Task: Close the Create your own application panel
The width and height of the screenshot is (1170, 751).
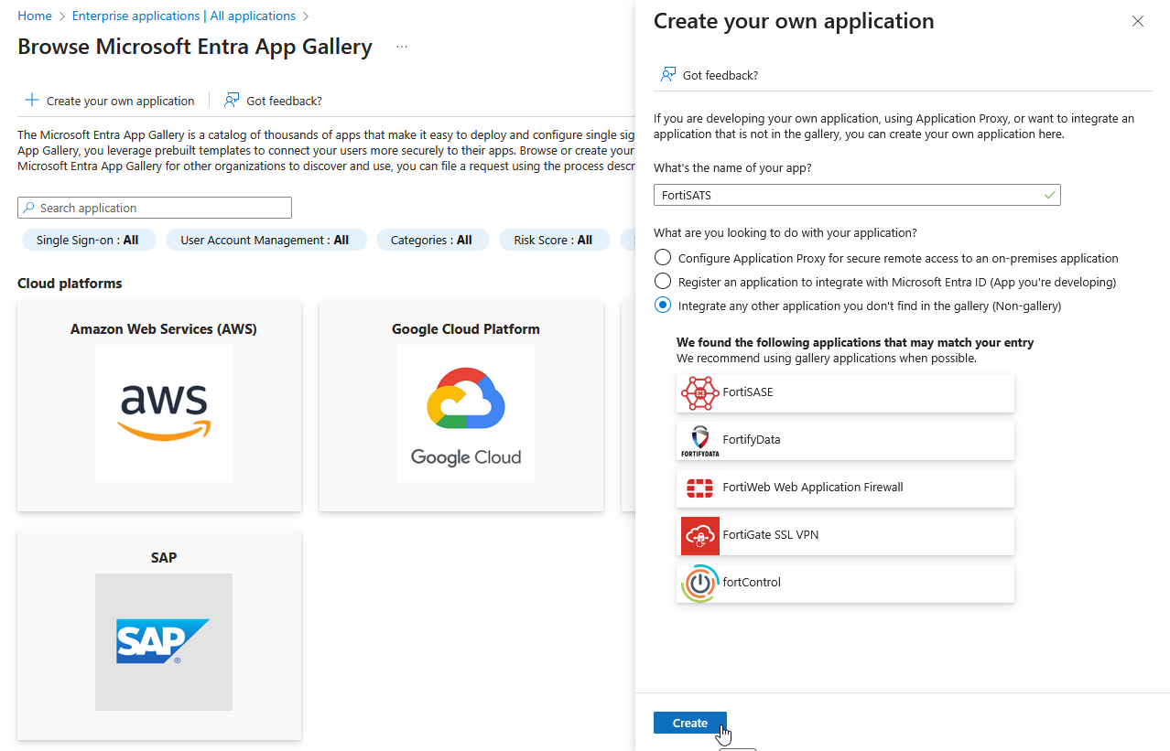Action: 1138,21
